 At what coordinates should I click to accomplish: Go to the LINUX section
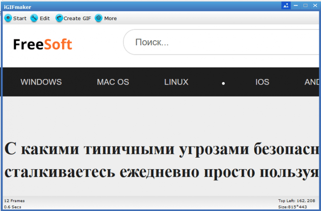pyautogui.click(x=176, y=82)
